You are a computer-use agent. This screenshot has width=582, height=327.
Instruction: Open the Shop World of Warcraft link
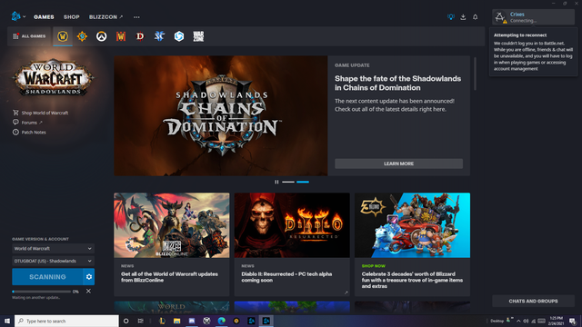[41, 113]
